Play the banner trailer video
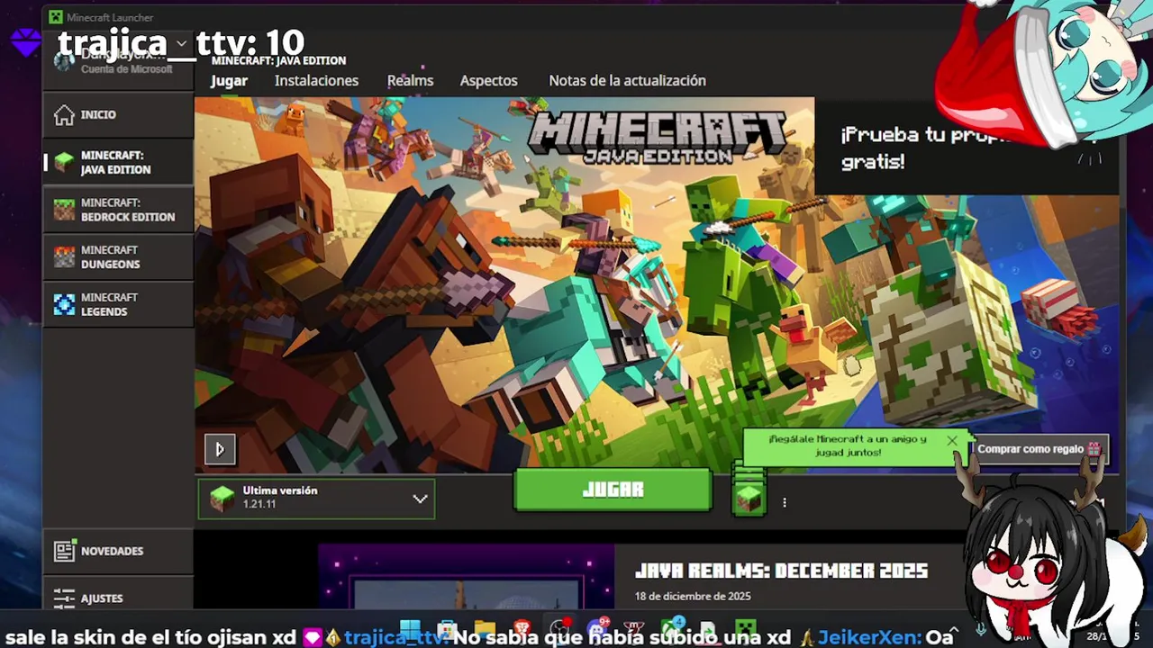Screen dimensions: 1153x648 [x=220, y=449]
